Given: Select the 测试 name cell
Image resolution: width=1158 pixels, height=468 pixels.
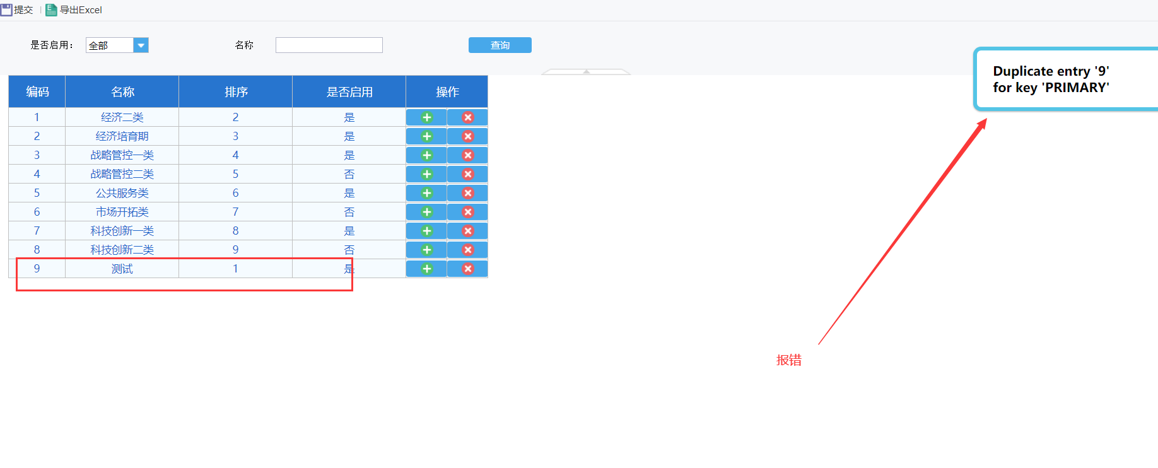Looking at the screenshot, I should (x=122, y=269).
